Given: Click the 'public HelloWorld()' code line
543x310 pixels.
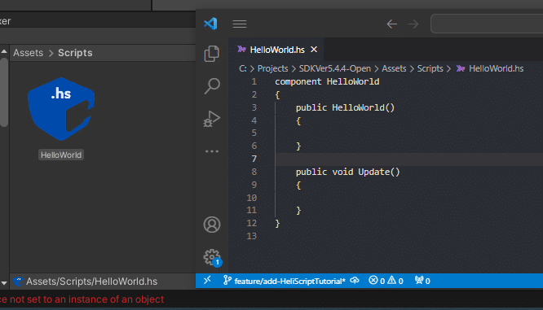Looking at the screenshot, I should (x=345, y=107).
